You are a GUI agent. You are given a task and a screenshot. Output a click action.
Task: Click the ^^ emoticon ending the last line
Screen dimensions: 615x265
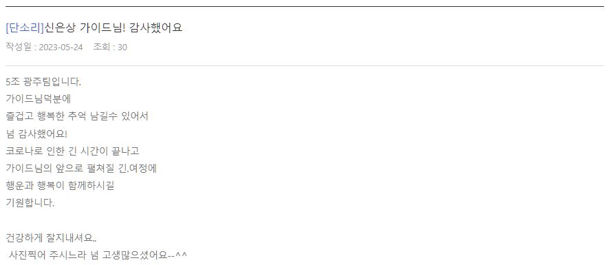click(181, 255)
